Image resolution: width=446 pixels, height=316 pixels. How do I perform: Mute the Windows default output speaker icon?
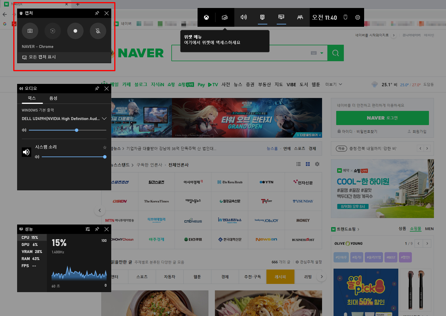24,130
